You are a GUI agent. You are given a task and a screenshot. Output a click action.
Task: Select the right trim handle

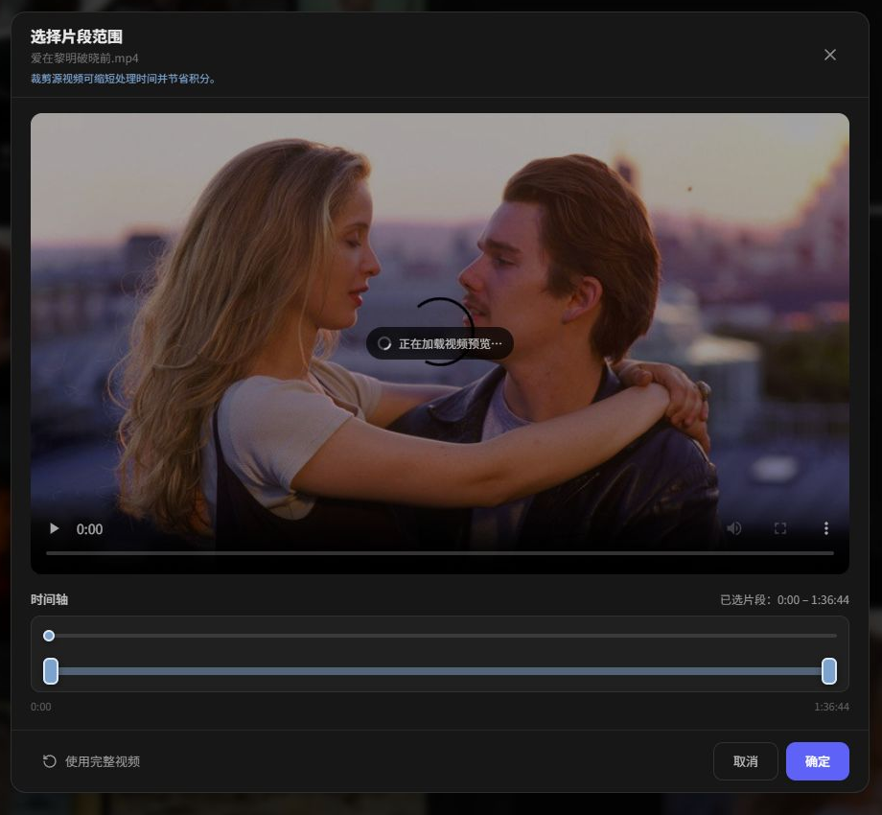coord(828,671)
